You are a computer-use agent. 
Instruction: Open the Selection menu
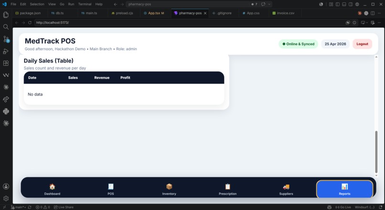pyautogui.click(x=37, y=4)
